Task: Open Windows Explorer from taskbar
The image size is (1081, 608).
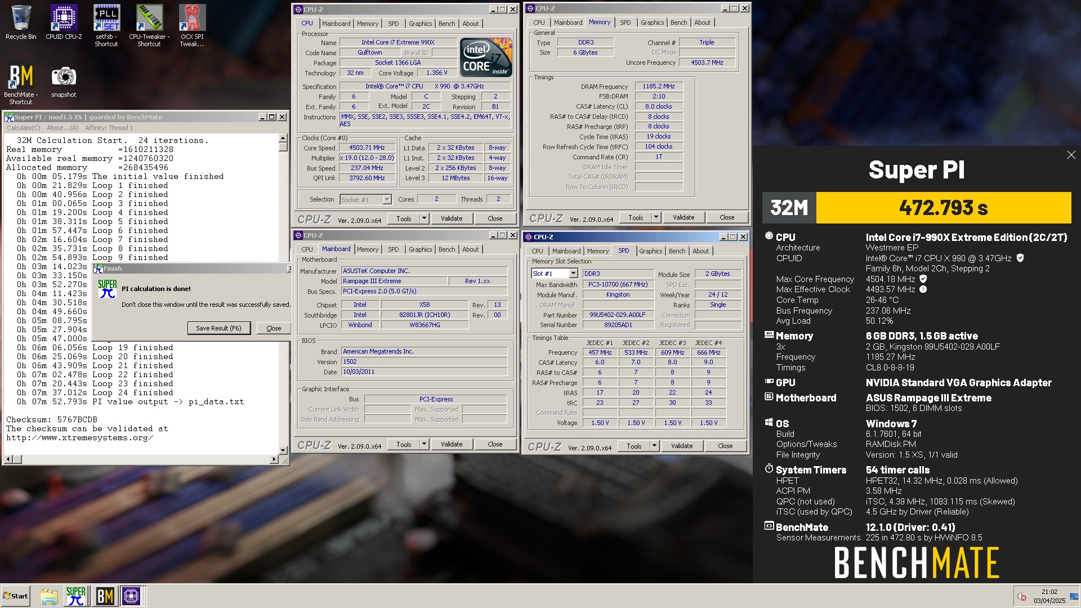Action: (49, 596)
